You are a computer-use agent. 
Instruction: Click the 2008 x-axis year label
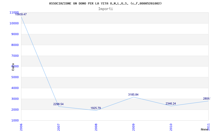tap(96, 127)
